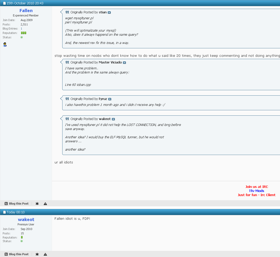The height and width of the screenshot is (257, 280).
Task: Click the post icon beside 15th October 2010
Action: point(4,3)
